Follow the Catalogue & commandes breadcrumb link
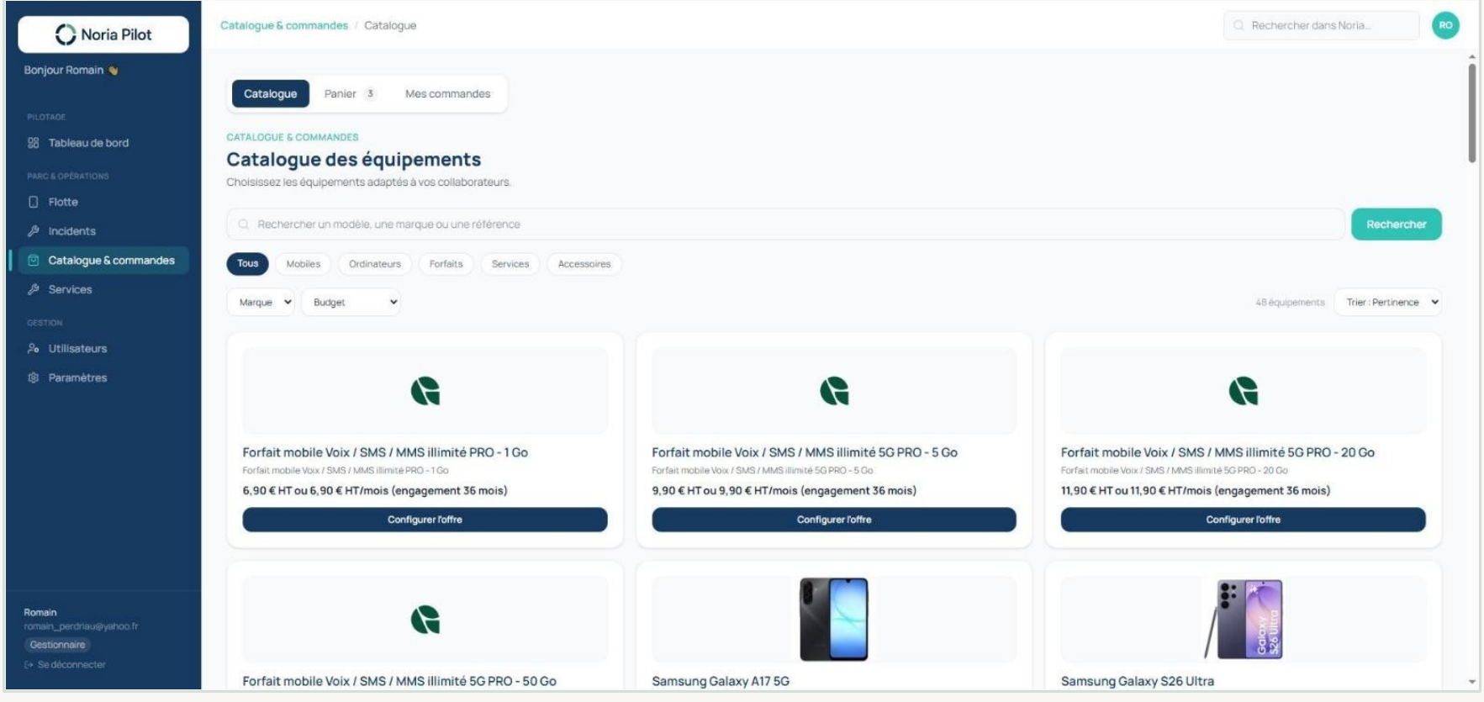This screenshot has height=702, width=1484. click(x=284, y=26)
